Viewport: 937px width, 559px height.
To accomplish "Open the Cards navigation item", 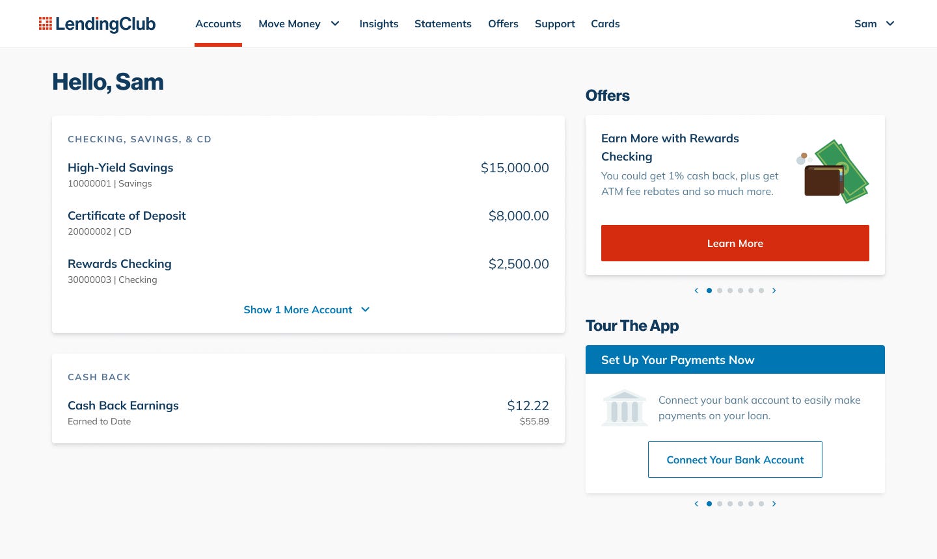I will (x=604, y=24).
